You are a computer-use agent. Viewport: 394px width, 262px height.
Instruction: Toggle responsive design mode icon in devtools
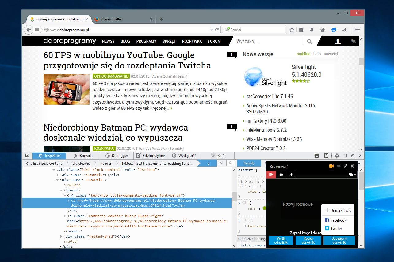tap(326, 156)
